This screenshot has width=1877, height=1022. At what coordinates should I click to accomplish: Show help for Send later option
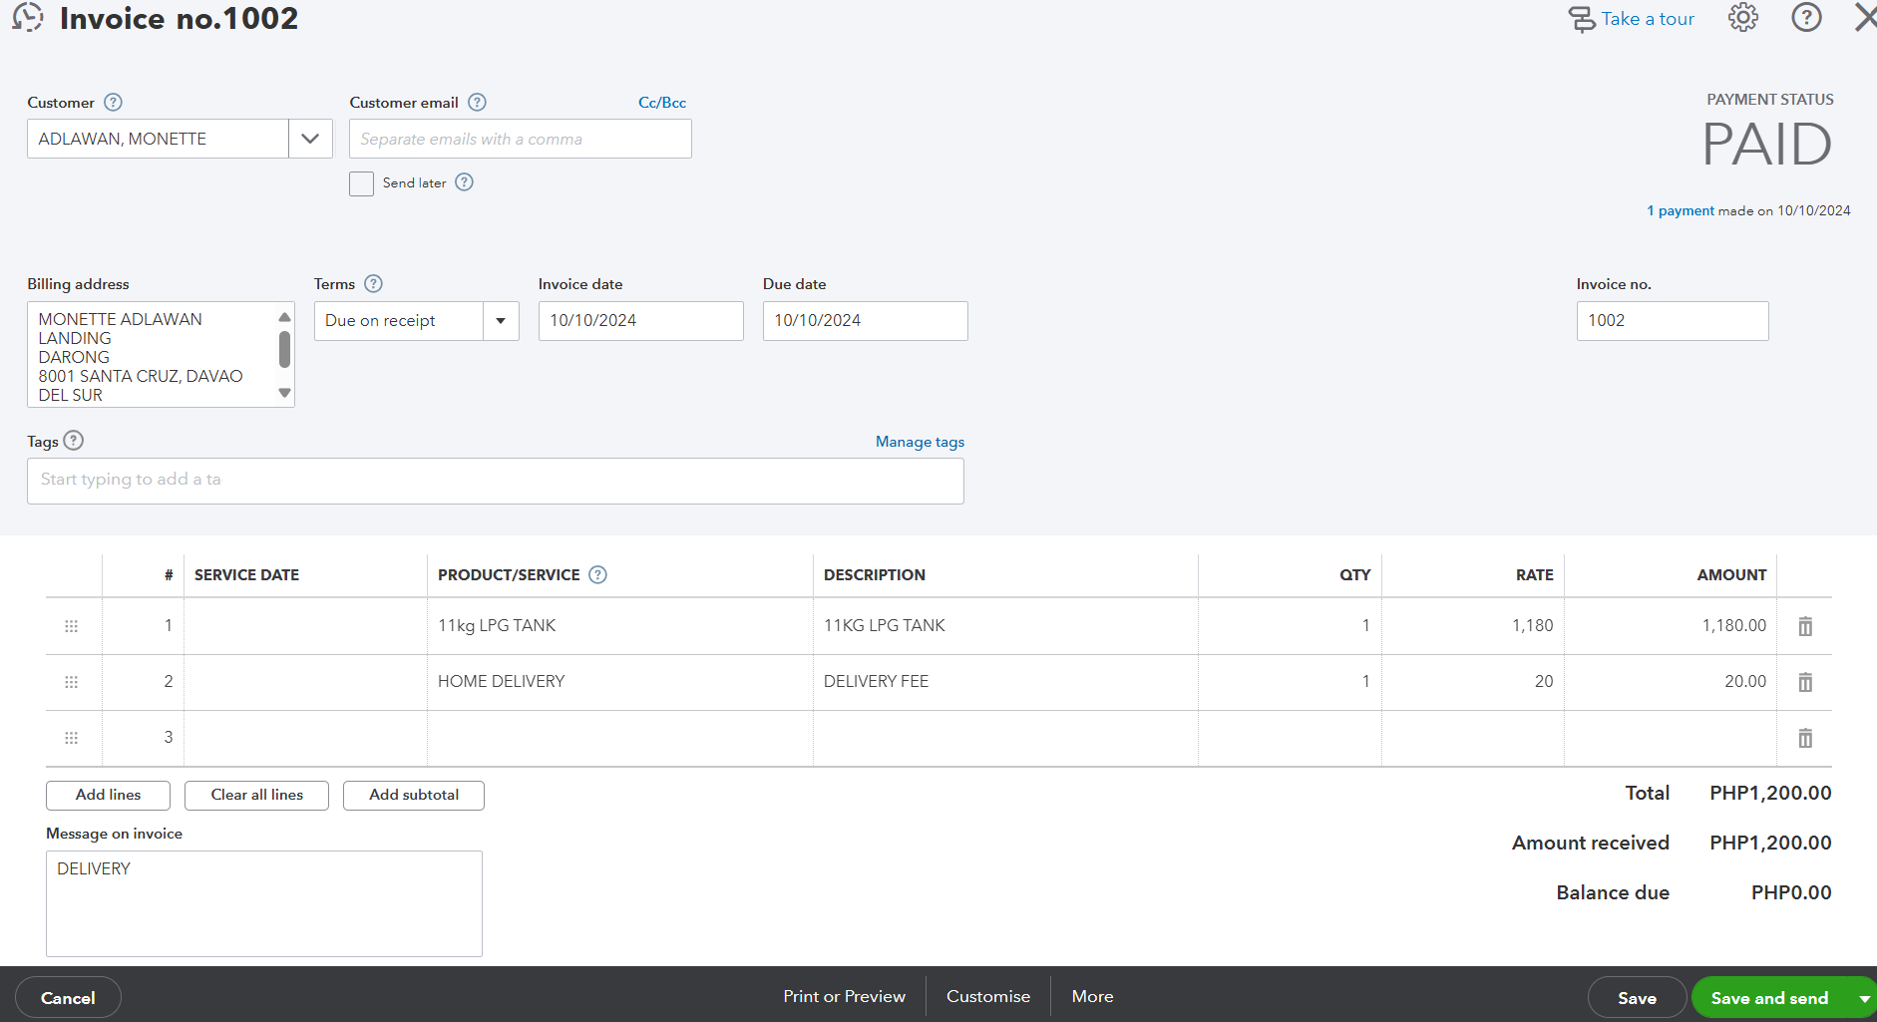pos(464,182)
